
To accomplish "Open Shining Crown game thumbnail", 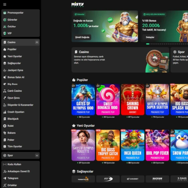I will (x=133, y=100).
